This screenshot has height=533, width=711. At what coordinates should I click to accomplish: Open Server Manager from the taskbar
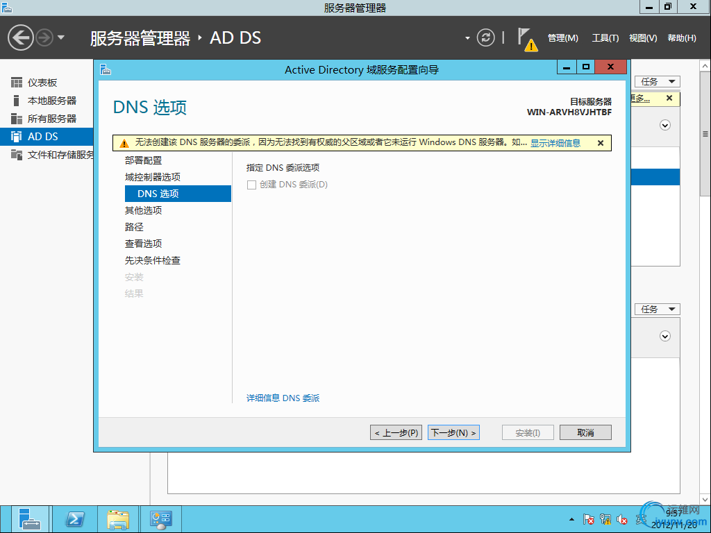tap(30, 519)
